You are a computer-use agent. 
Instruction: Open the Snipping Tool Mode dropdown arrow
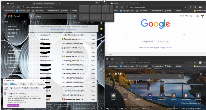(x=19, y=84)
